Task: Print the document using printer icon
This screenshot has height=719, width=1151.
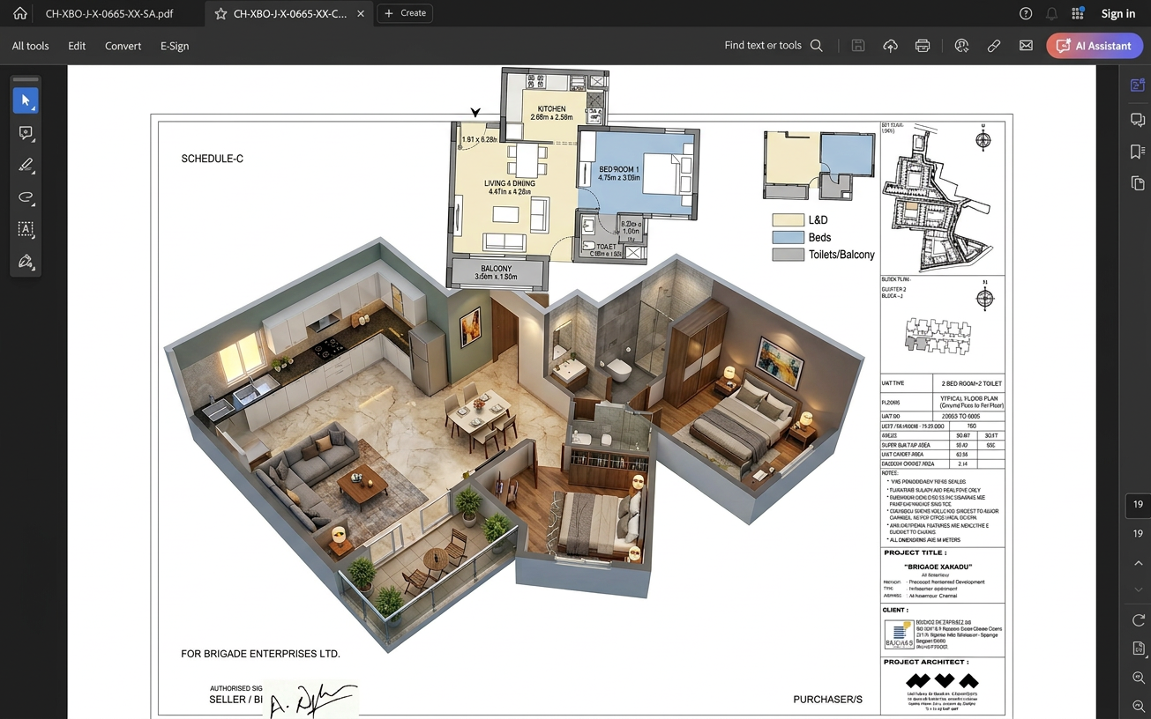Action: coord(923,46)
